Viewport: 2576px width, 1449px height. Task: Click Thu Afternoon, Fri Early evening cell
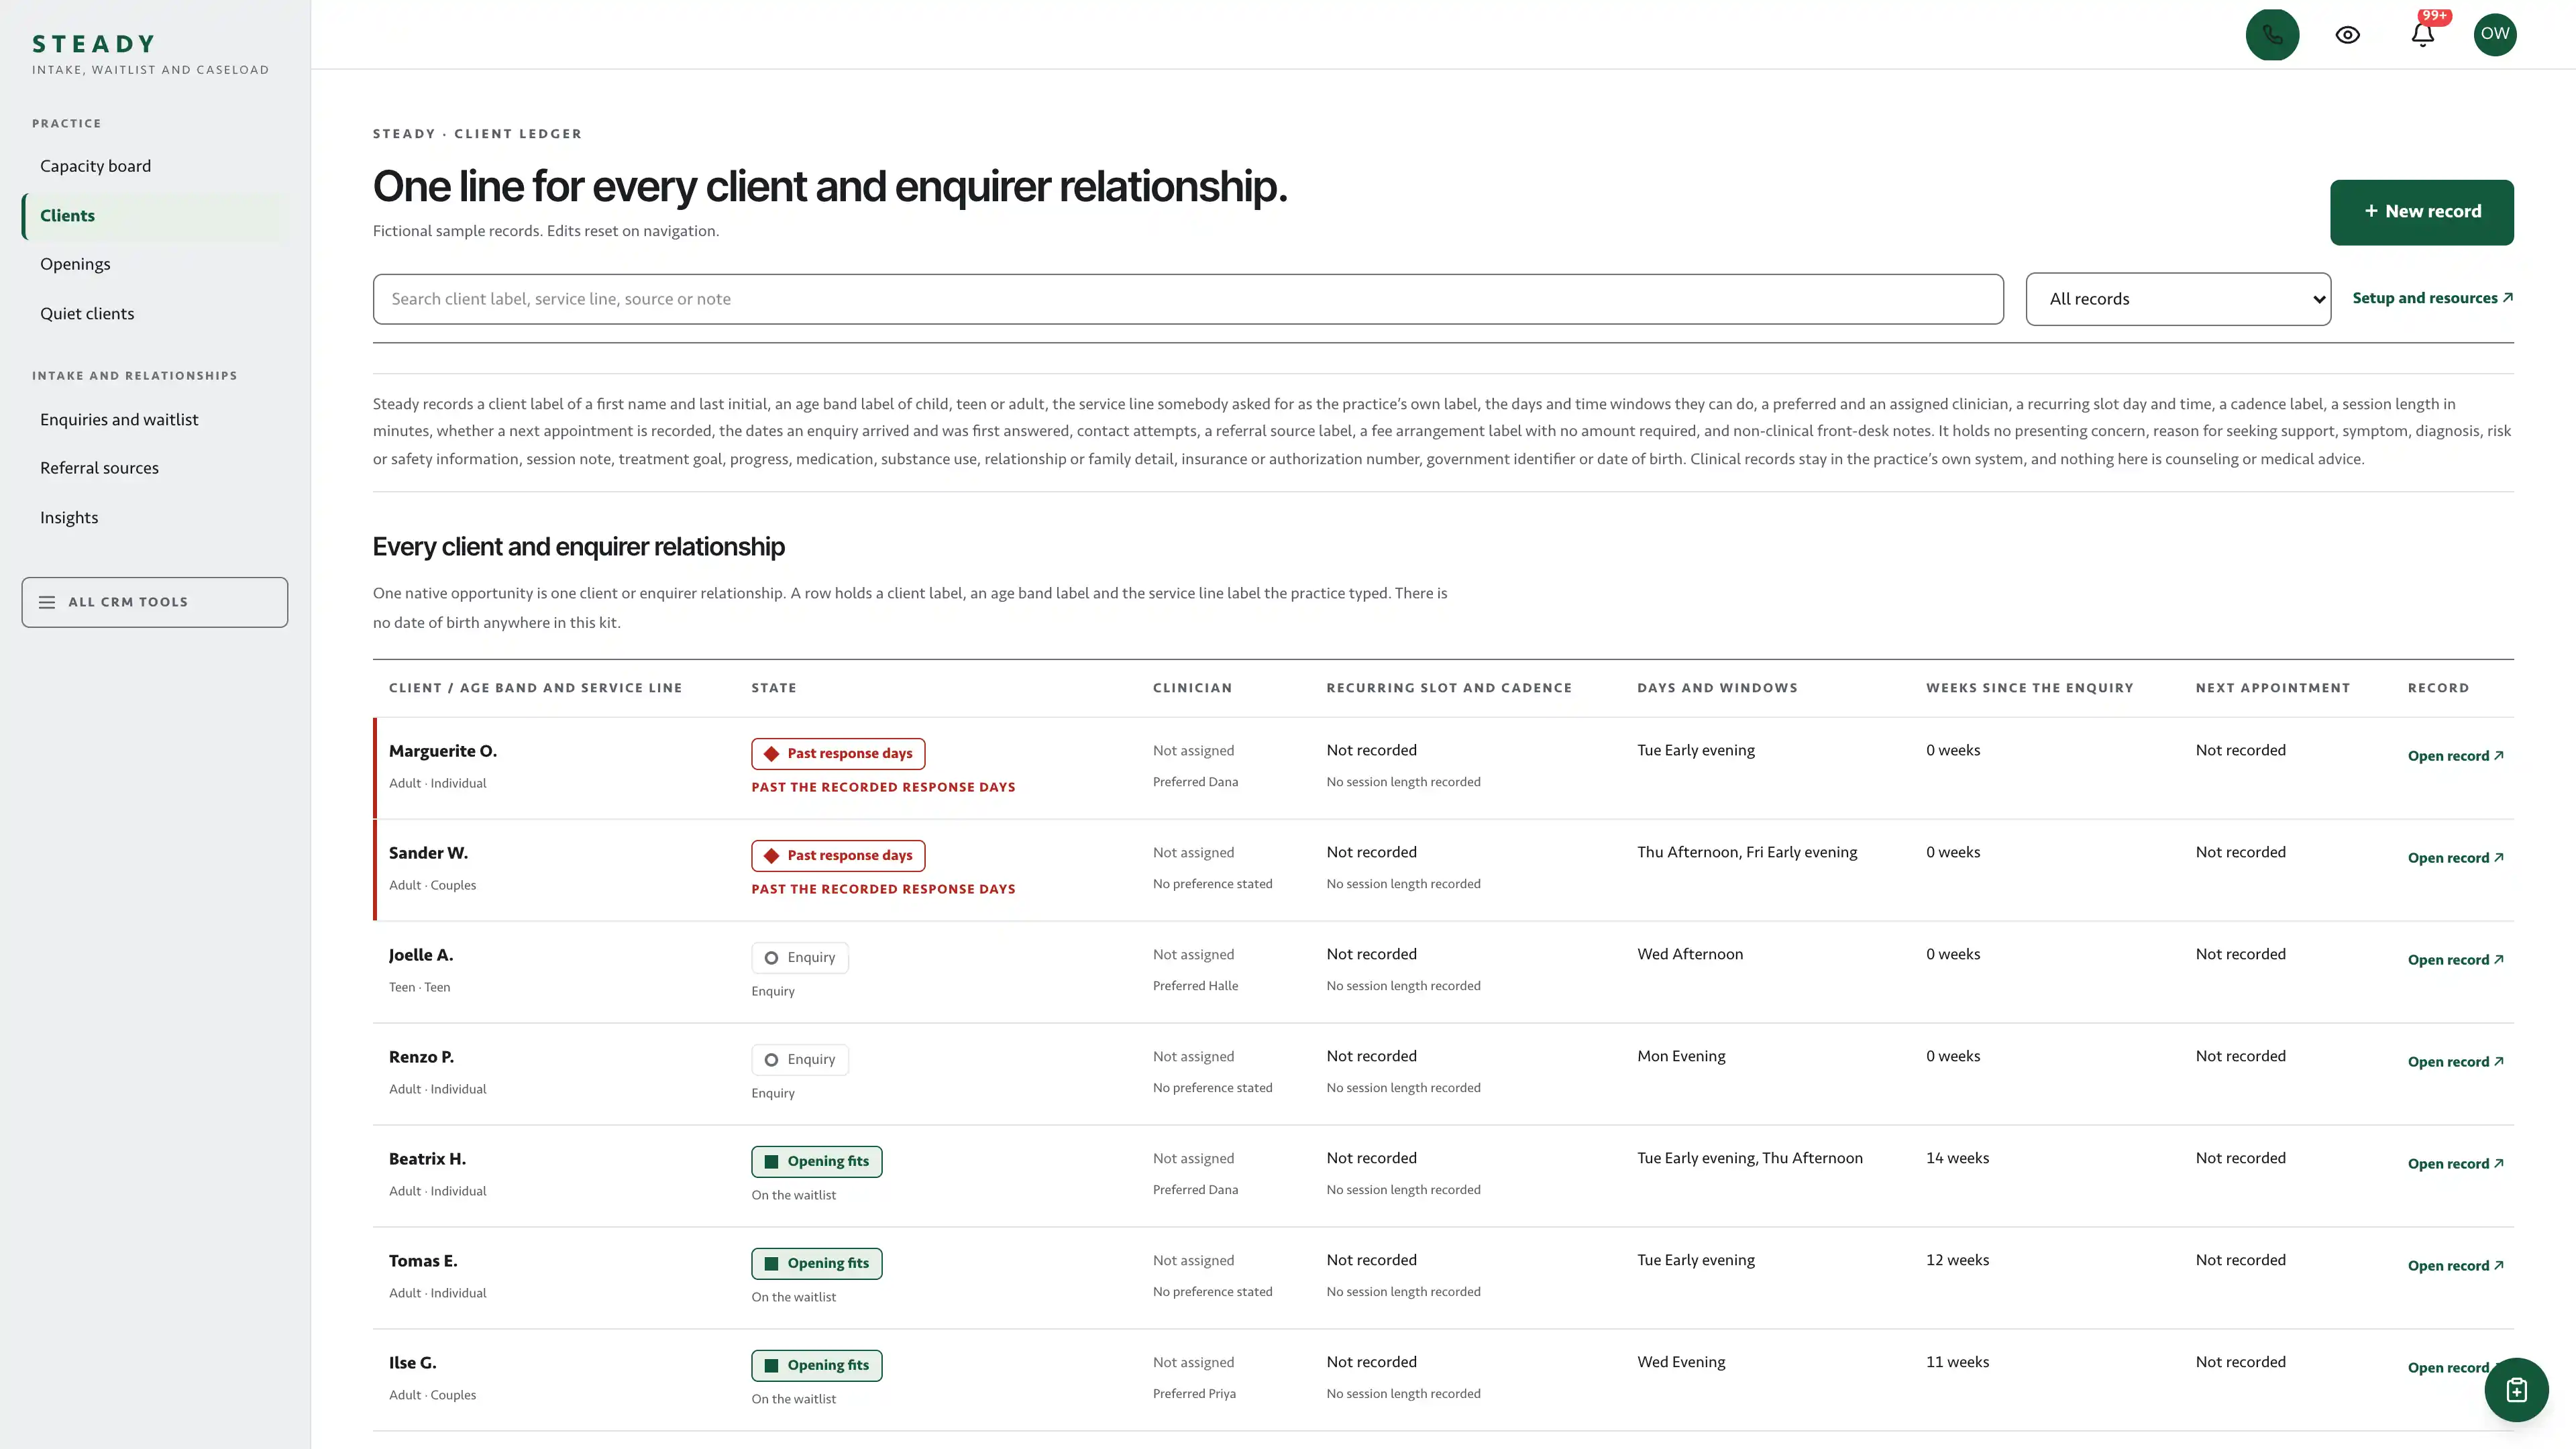tap(1747, 852)
